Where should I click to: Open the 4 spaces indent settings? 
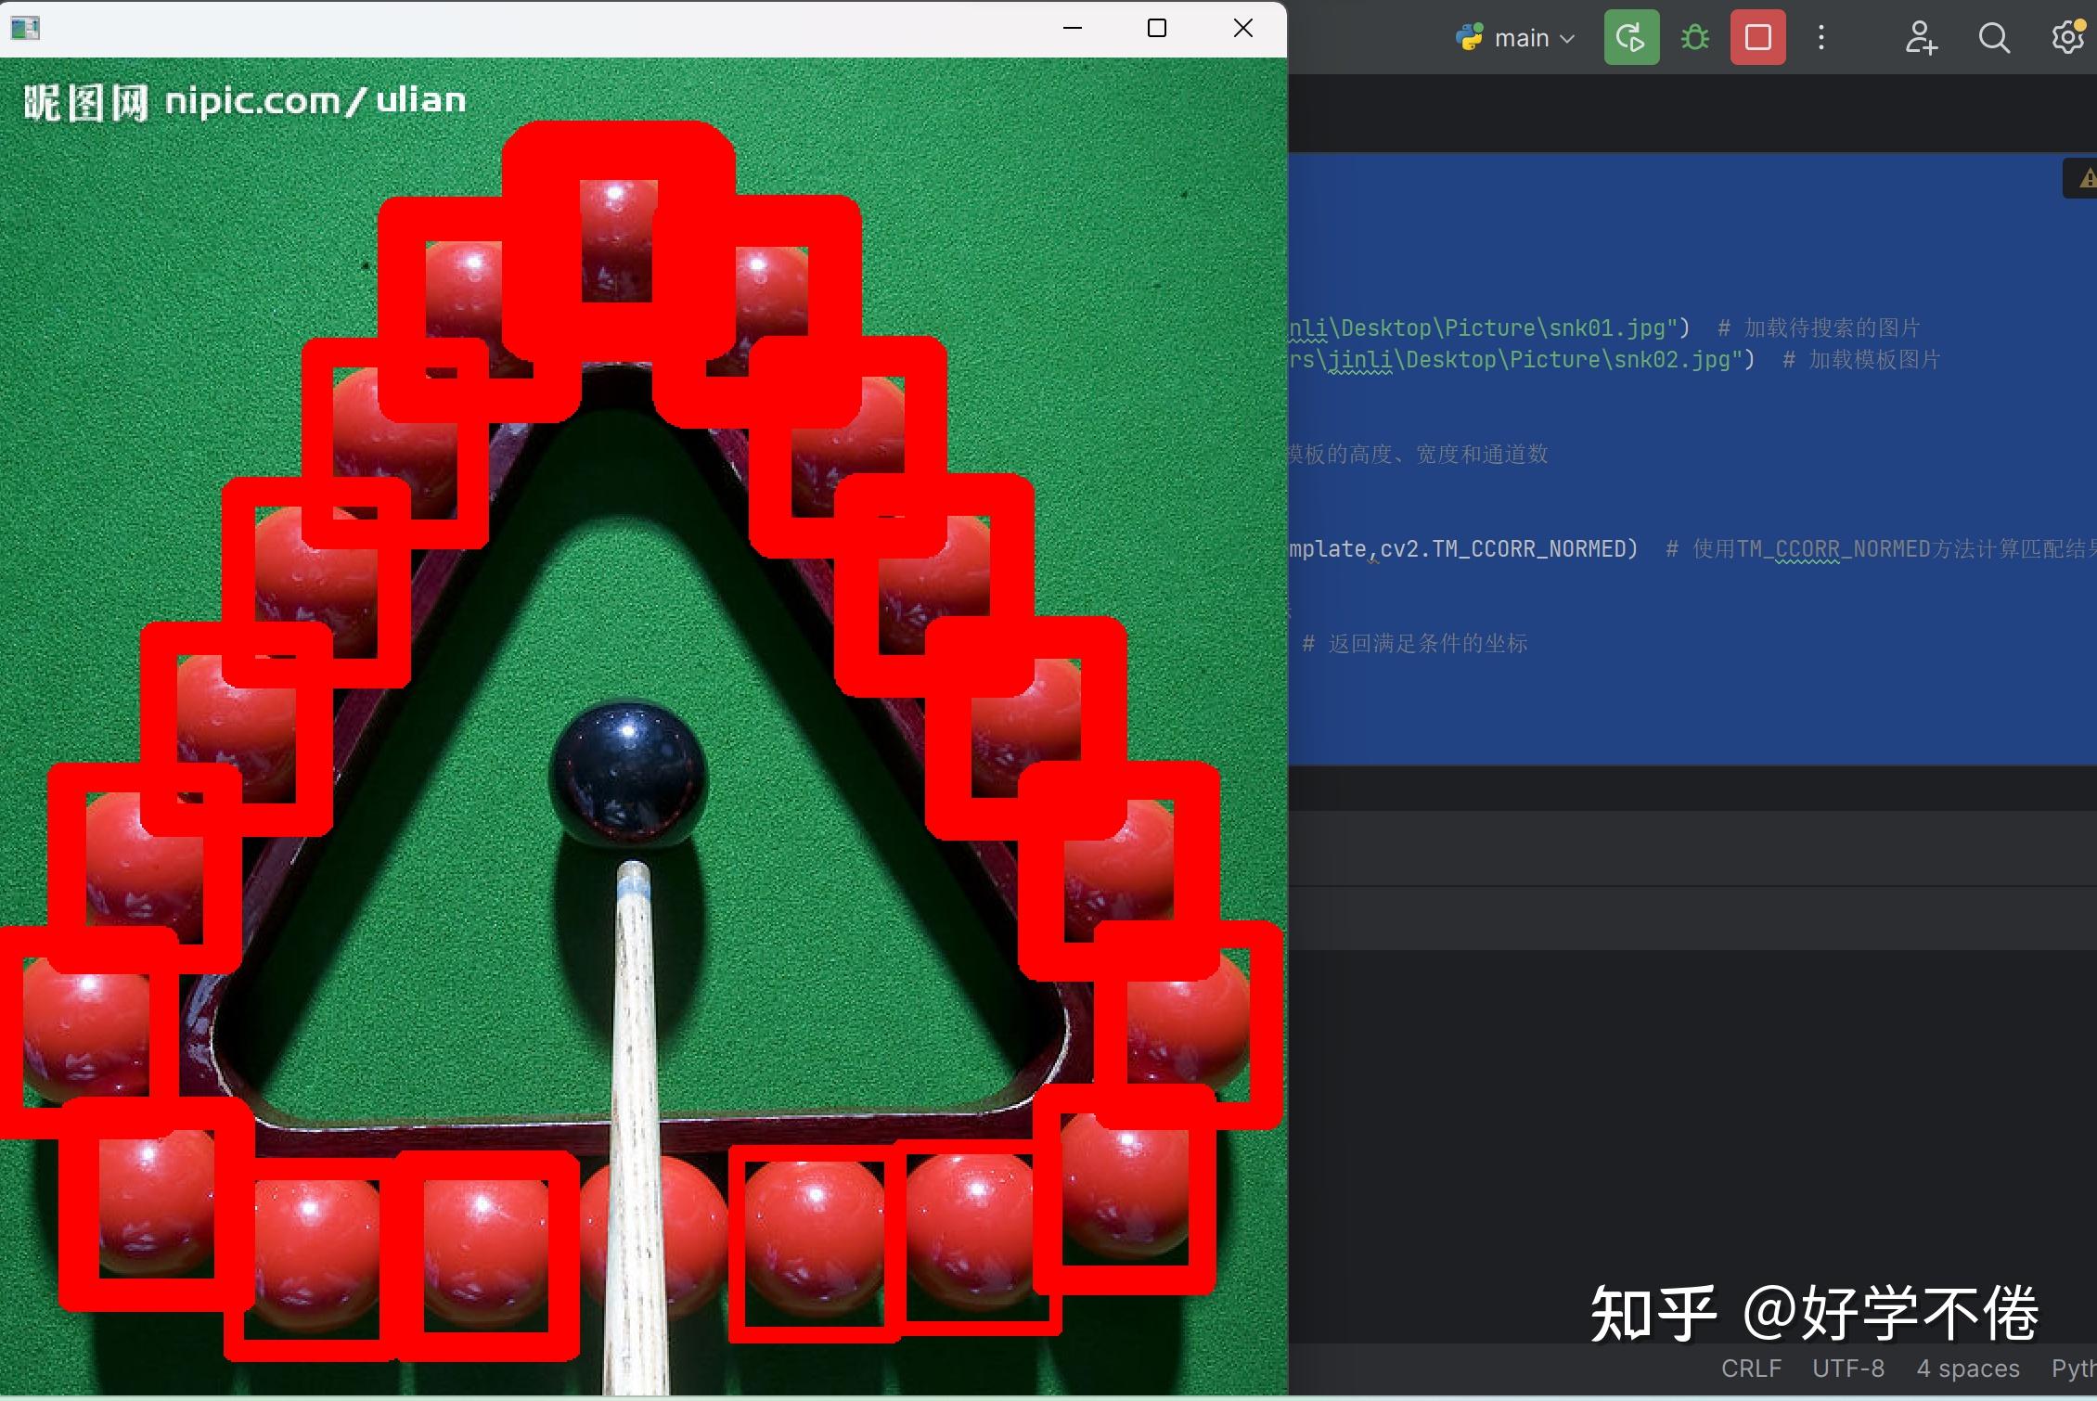point(1967,1369)
